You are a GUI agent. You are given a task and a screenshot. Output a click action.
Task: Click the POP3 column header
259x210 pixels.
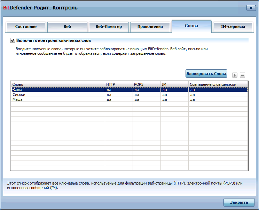click(x=147, y=84)
